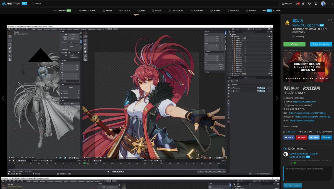Open the notifications bell icon
334x189 pixels.
click(298, 4)
